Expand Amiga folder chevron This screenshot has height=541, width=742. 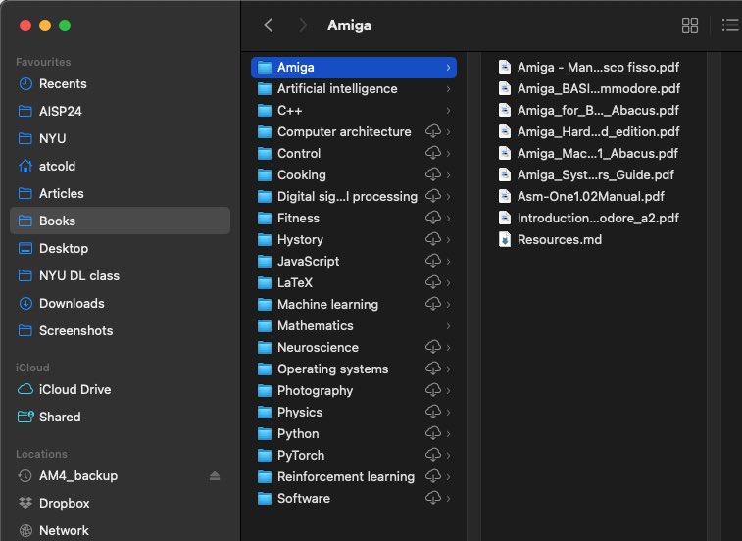click(448, 68)
